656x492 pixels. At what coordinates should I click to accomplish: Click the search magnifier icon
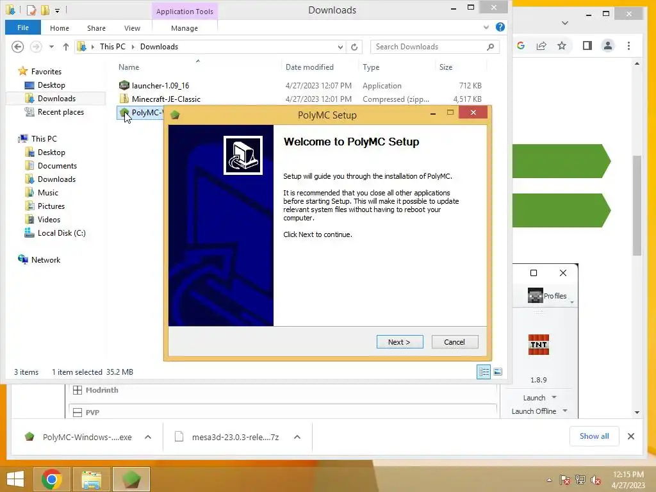click(491, 47)
